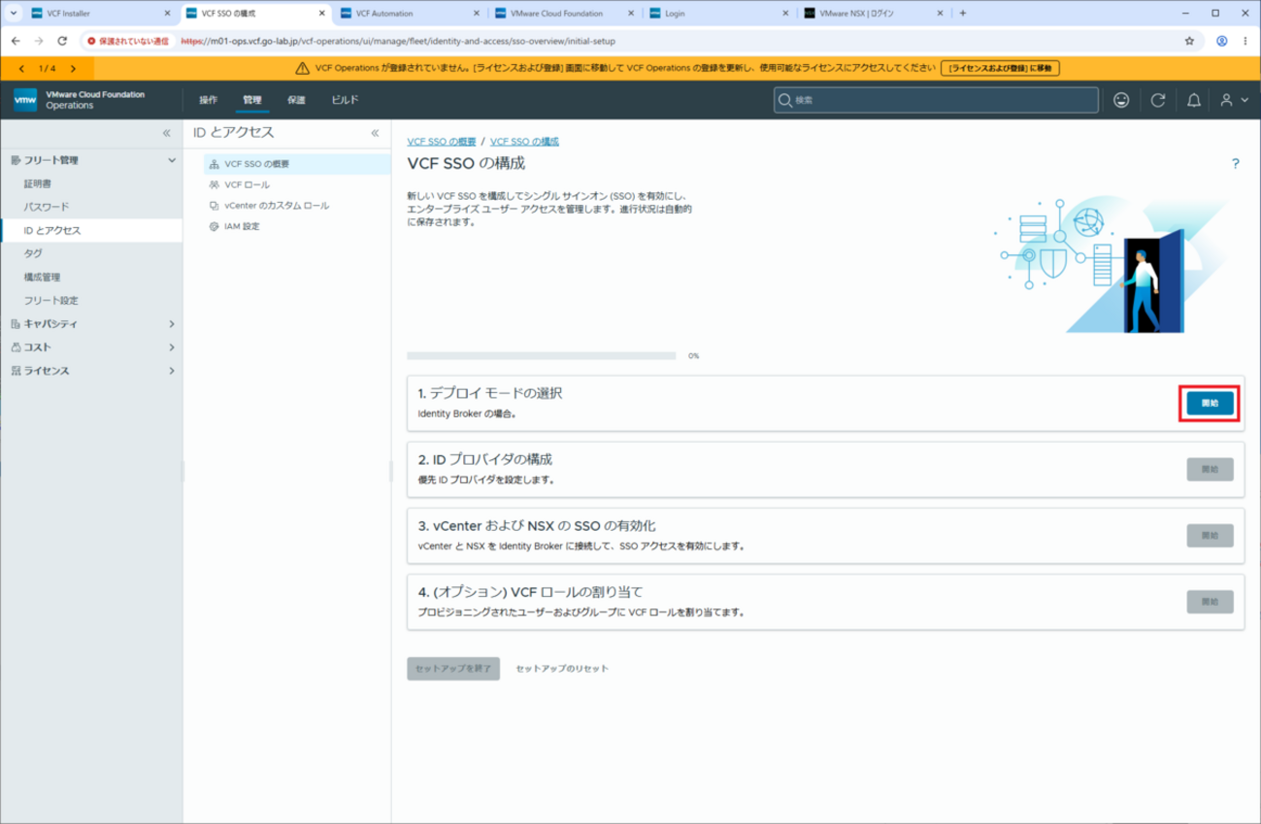Screen dimensions: 1261x824
Task: Click 開始 for vCenter および NSX の SSO の有効化
Action: click(x=1210, y=536)
